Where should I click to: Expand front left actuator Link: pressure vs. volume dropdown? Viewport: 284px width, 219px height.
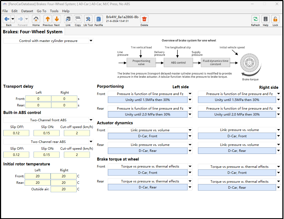click(190, 130)
